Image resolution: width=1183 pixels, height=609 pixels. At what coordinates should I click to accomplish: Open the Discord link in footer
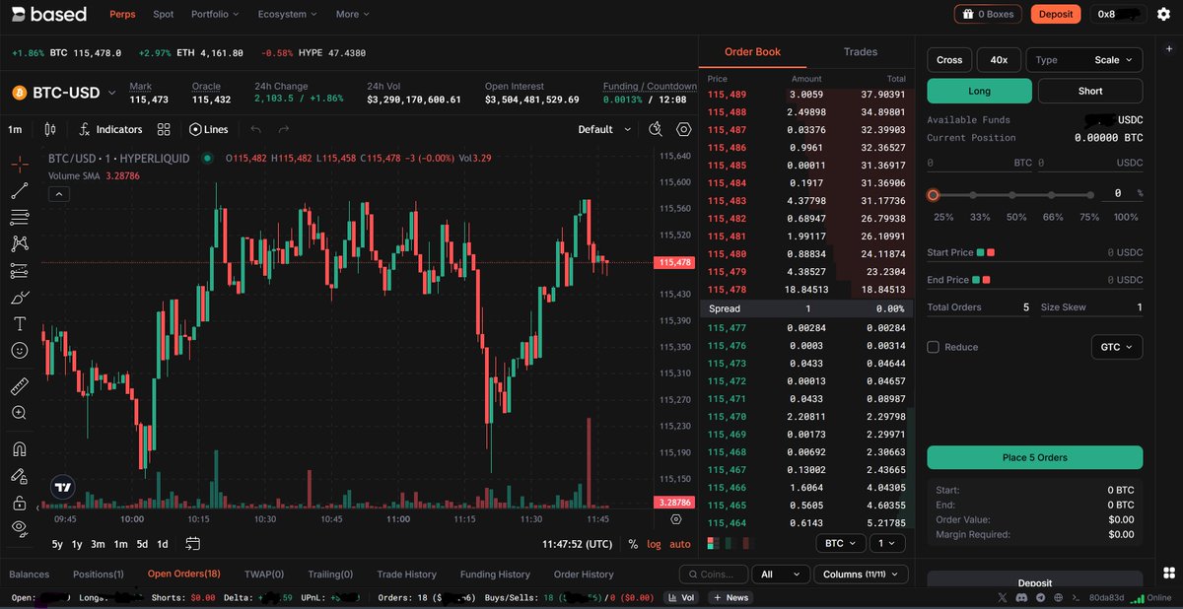[x=1021, y=597]
